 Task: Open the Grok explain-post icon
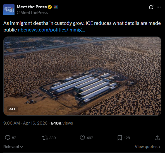coord(151,7)
